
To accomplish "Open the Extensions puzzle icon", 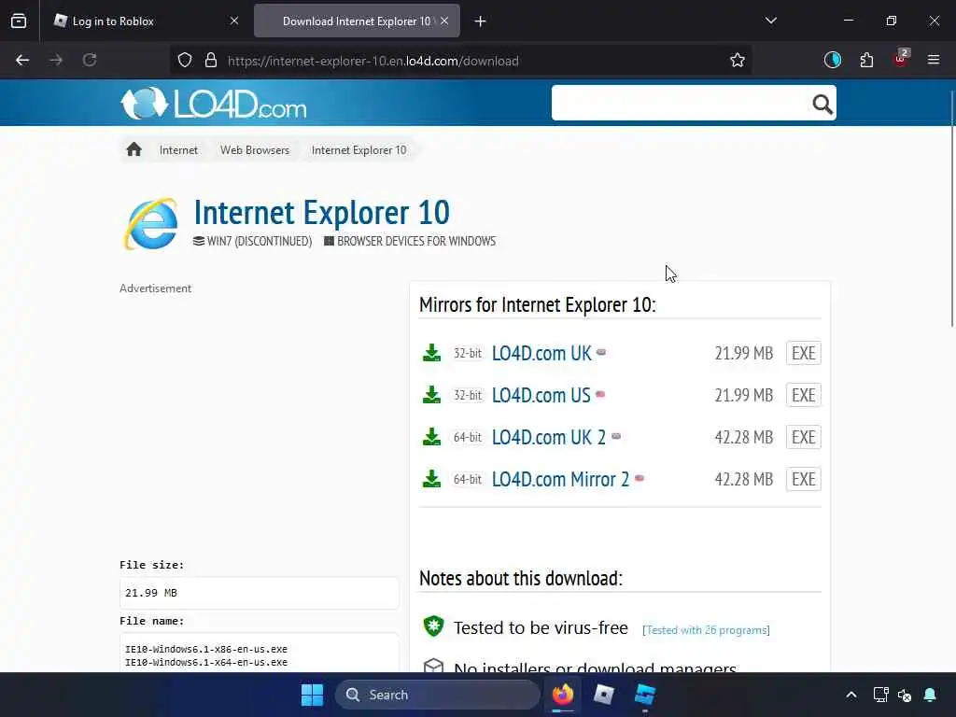I will (x=866, y=60).
